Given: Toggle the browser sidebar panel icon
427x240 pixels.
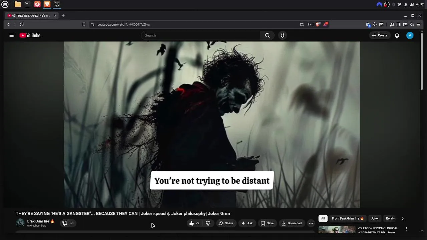Looking at the screenshot, I should [398, 24].
